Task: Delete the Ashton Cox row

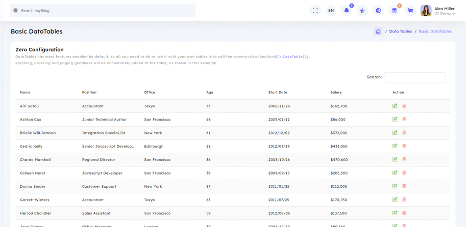Action: pyautogui.click(x=404, y=119)
